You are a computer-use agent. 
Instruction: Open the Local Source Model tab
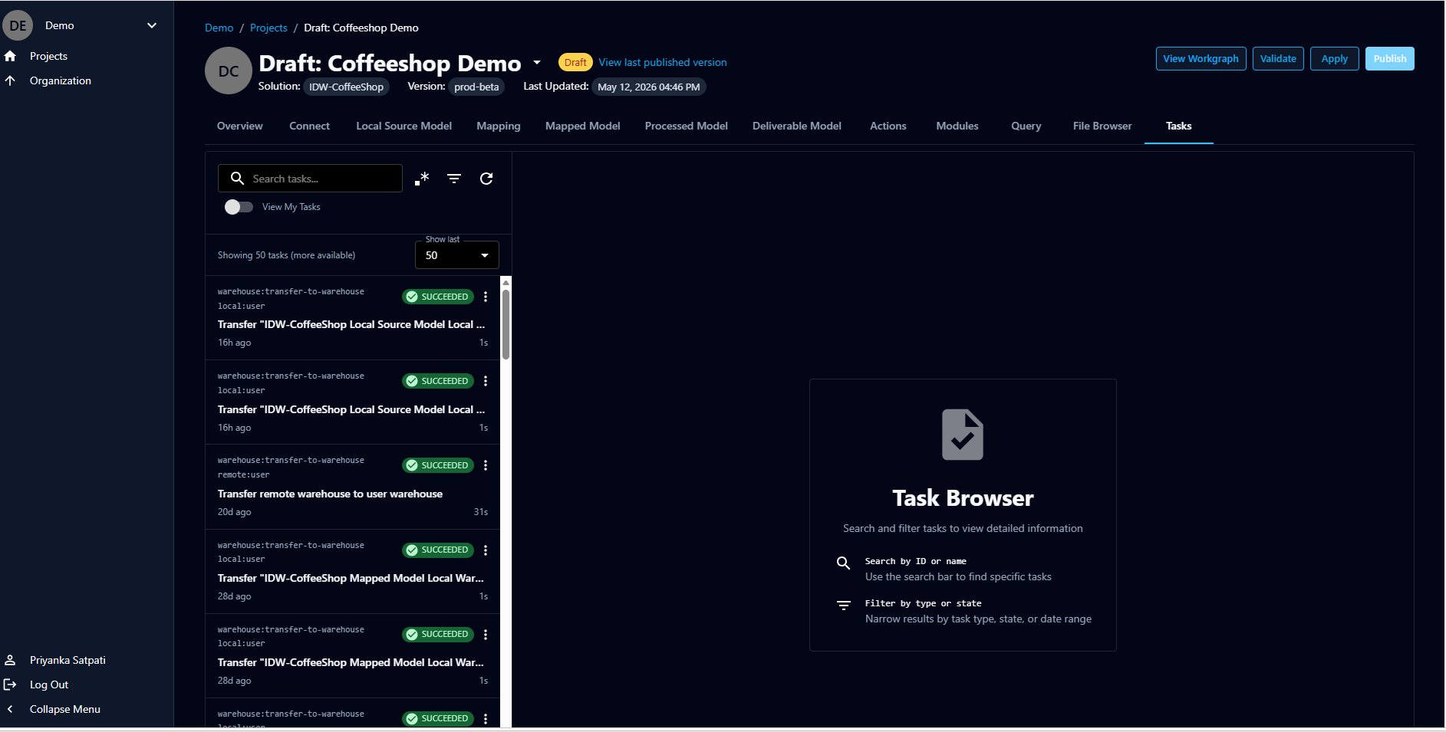tap(404, 126)
